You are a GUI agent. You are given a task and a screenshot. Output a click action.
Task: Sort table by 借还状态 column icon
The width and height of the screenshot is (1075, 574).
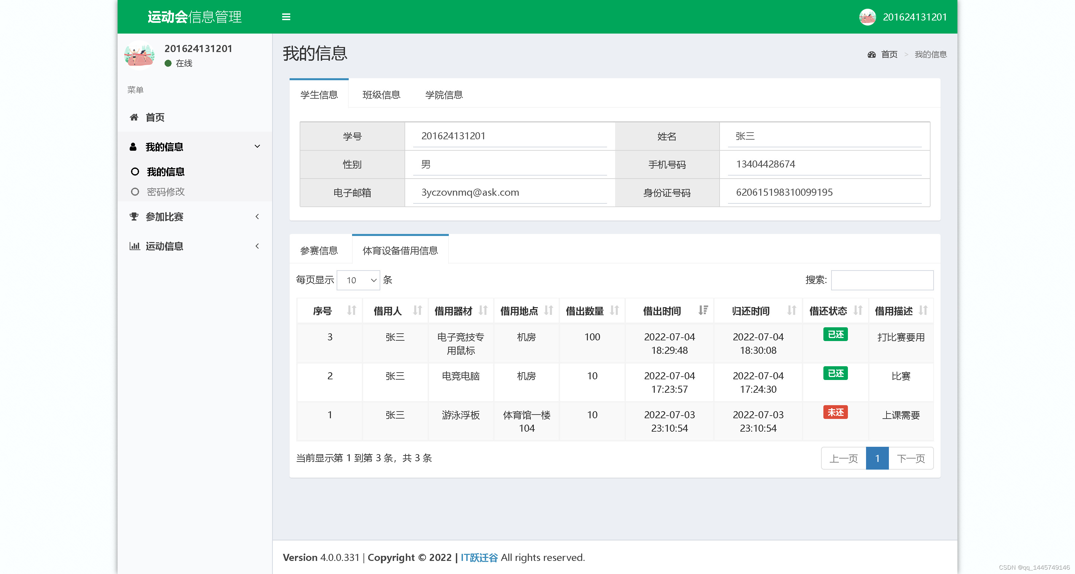(858, 310)
